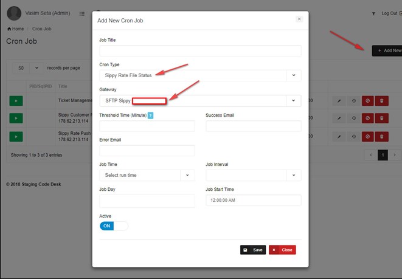The height and width of the screenshot is (279, 402).
Task: Go to Home breadcrumb link
Action: (15, 29)
